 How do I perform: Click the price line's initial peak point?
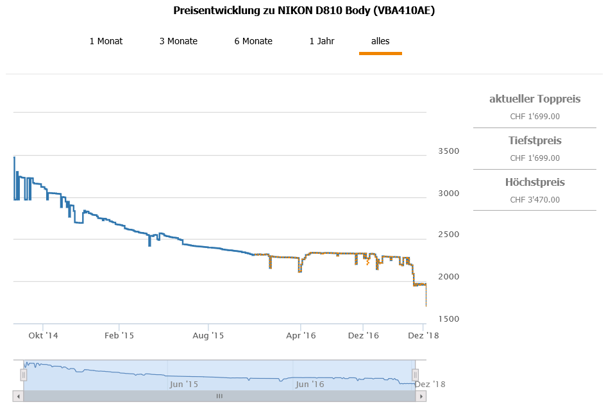pos(14,157)
